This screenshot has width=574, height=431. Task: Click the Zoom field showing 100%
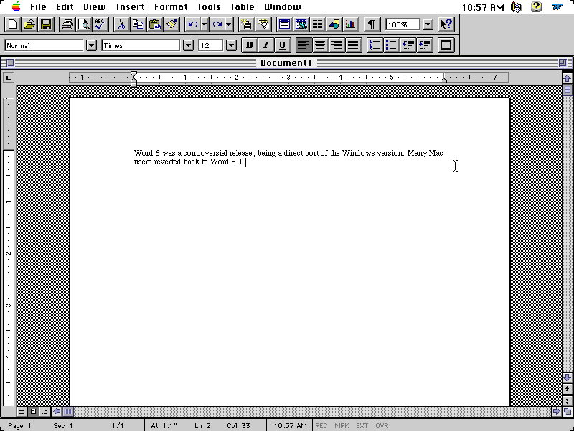click(403, 24)
